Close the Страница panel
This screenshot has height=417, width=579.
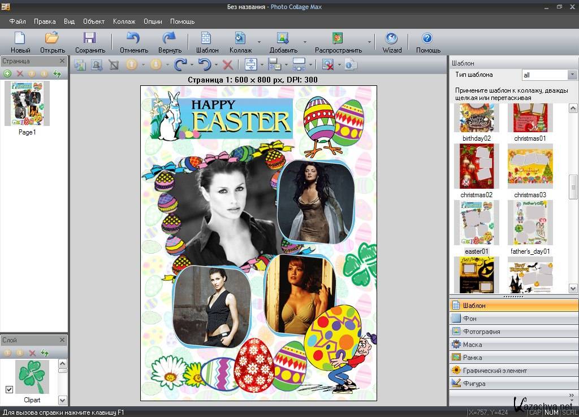click(62, 61)
